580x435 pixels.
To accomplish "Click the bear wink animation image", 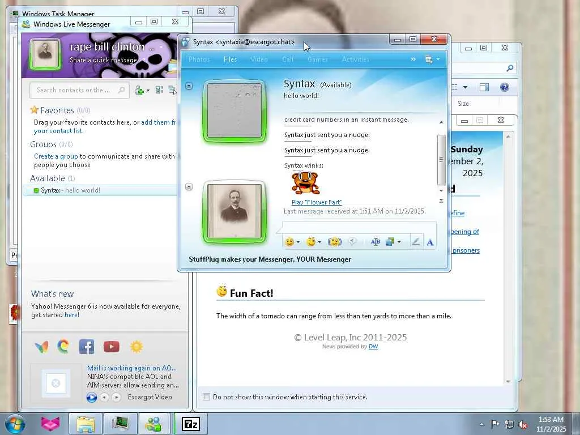I will (x=305, y=183).
